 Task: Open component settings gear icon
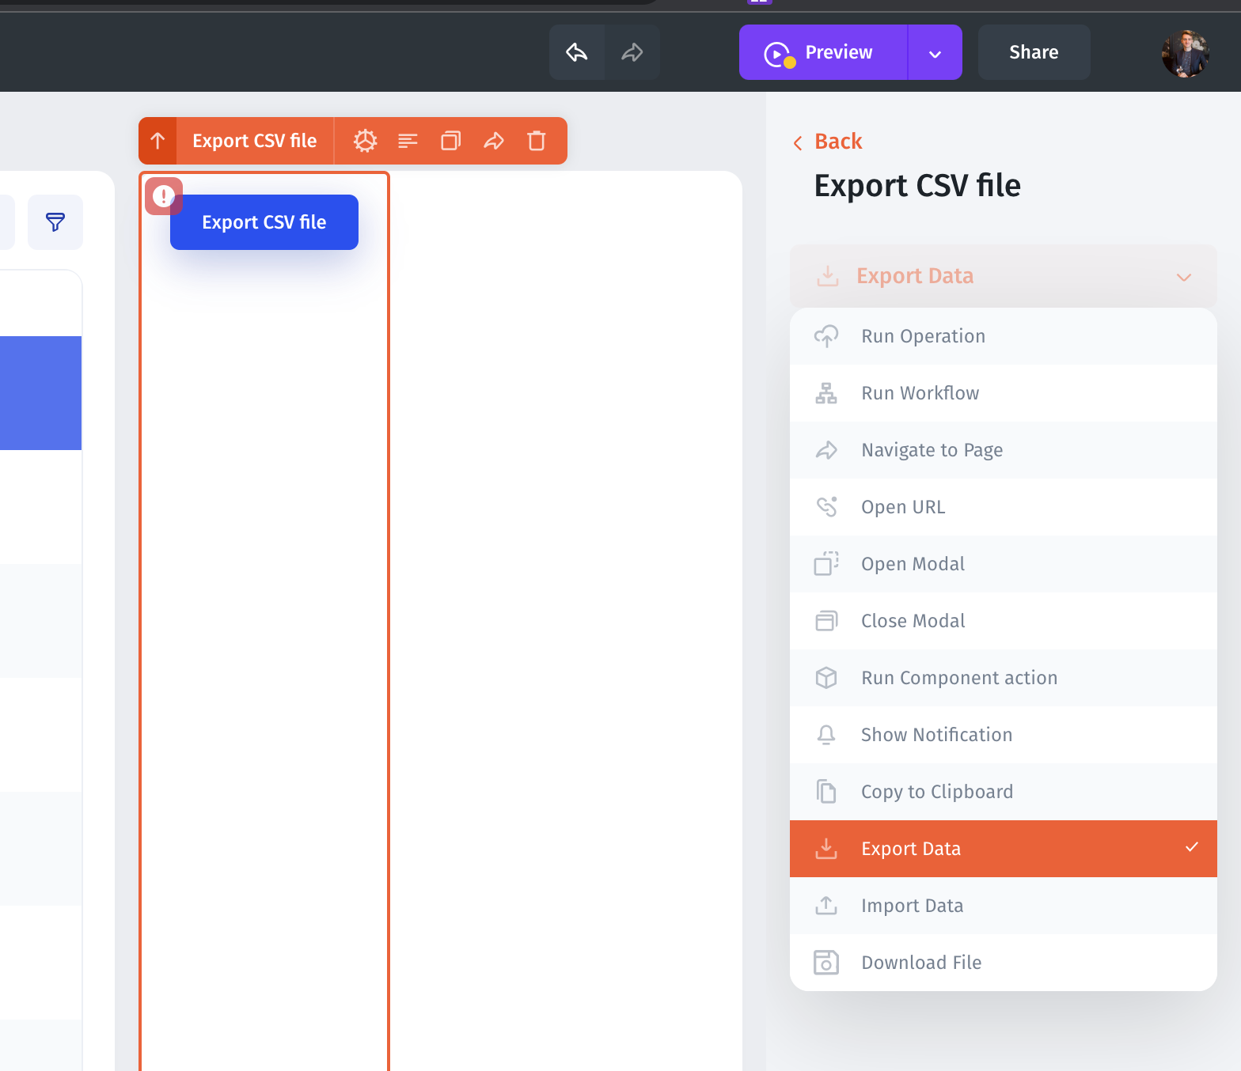click(365, 141)
